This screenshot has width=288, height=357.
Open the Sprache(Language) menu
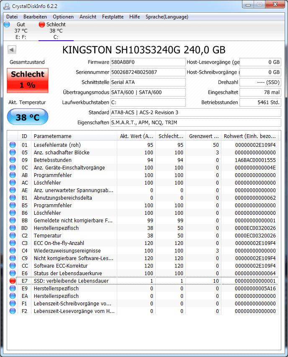coord(167,17)
